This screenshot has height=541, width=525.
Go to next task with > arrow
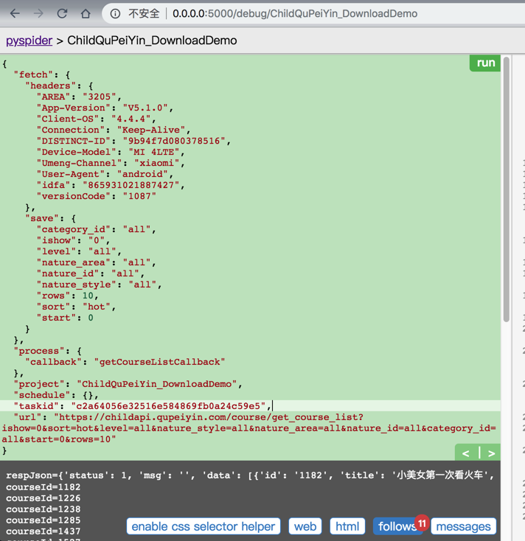click(x=492, y=453)
